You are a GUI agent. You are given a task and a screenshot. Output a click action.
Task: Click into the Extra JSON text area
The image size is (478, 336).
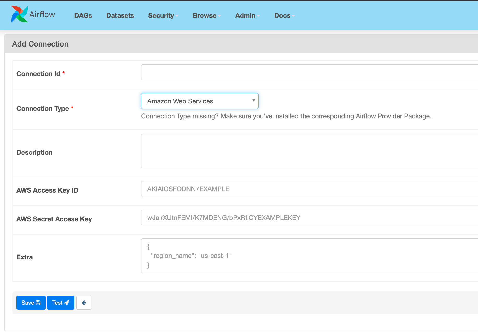pyautogui.click(x=310, y=256)
